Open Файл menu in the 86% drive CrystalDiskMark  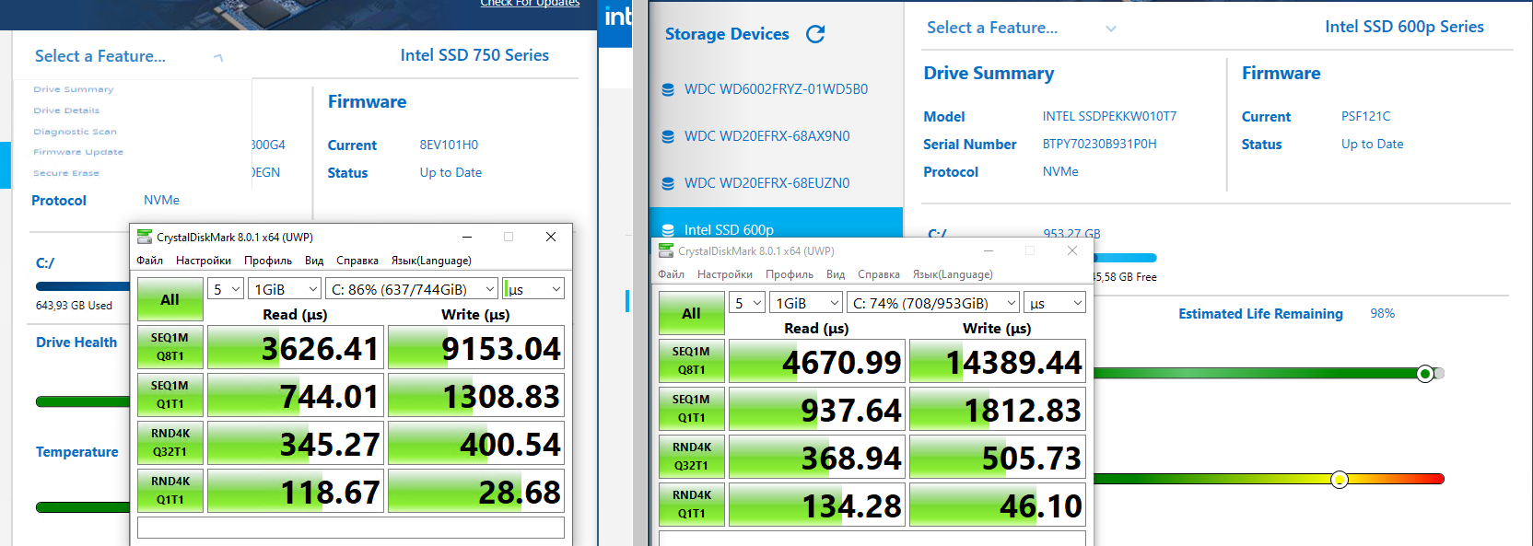point(150,261)
